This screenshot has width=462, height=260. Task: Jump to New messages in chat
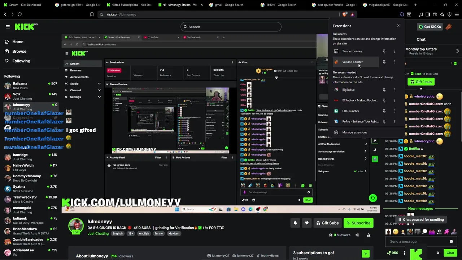[420, 208]
